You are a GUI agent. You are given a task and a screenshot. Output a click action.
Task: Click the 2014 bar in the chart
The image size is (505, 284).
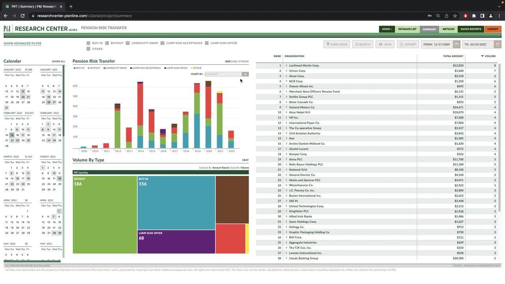click(140, 115)
